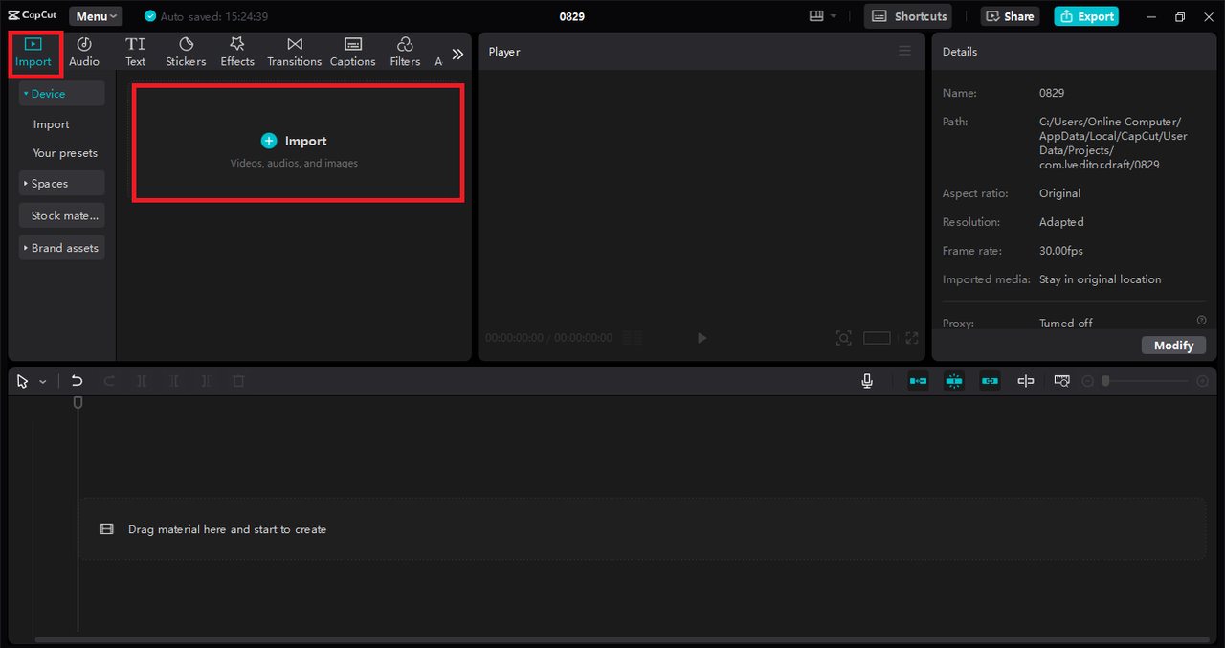The width and height of the screenshot is (1225, 648).
Task: Click the Redo arrow icon
Action: pos(109,381)
